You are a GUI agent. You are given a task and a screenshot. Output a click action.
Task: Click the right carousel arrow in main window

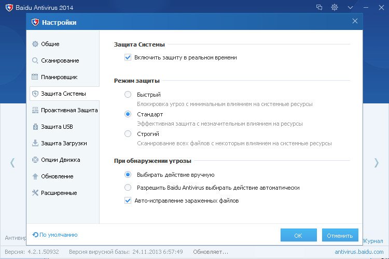tap(377, 162)
